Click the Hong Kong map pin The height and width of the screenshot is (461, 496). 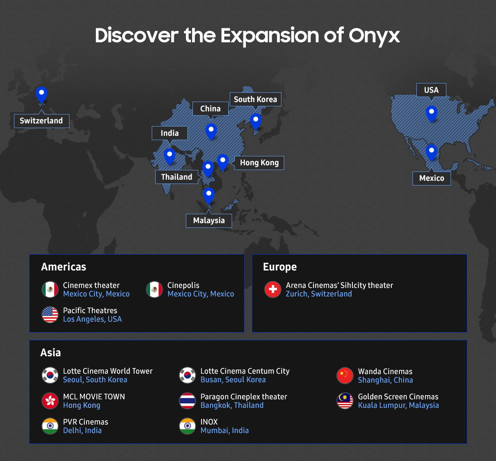click(x=223, y=162)
